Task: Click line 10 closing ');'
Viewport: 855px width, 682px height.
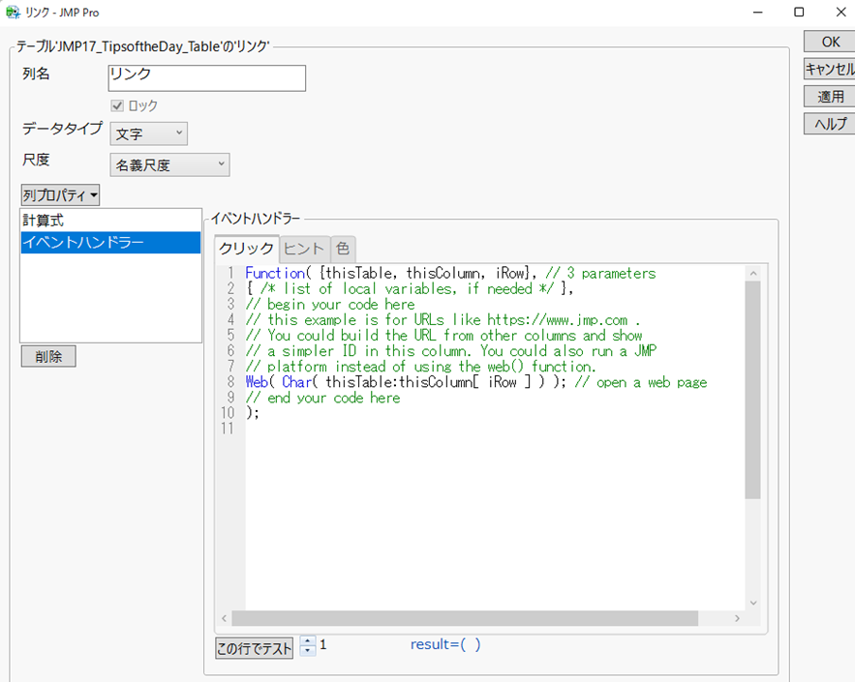Action: pos(253,413)
